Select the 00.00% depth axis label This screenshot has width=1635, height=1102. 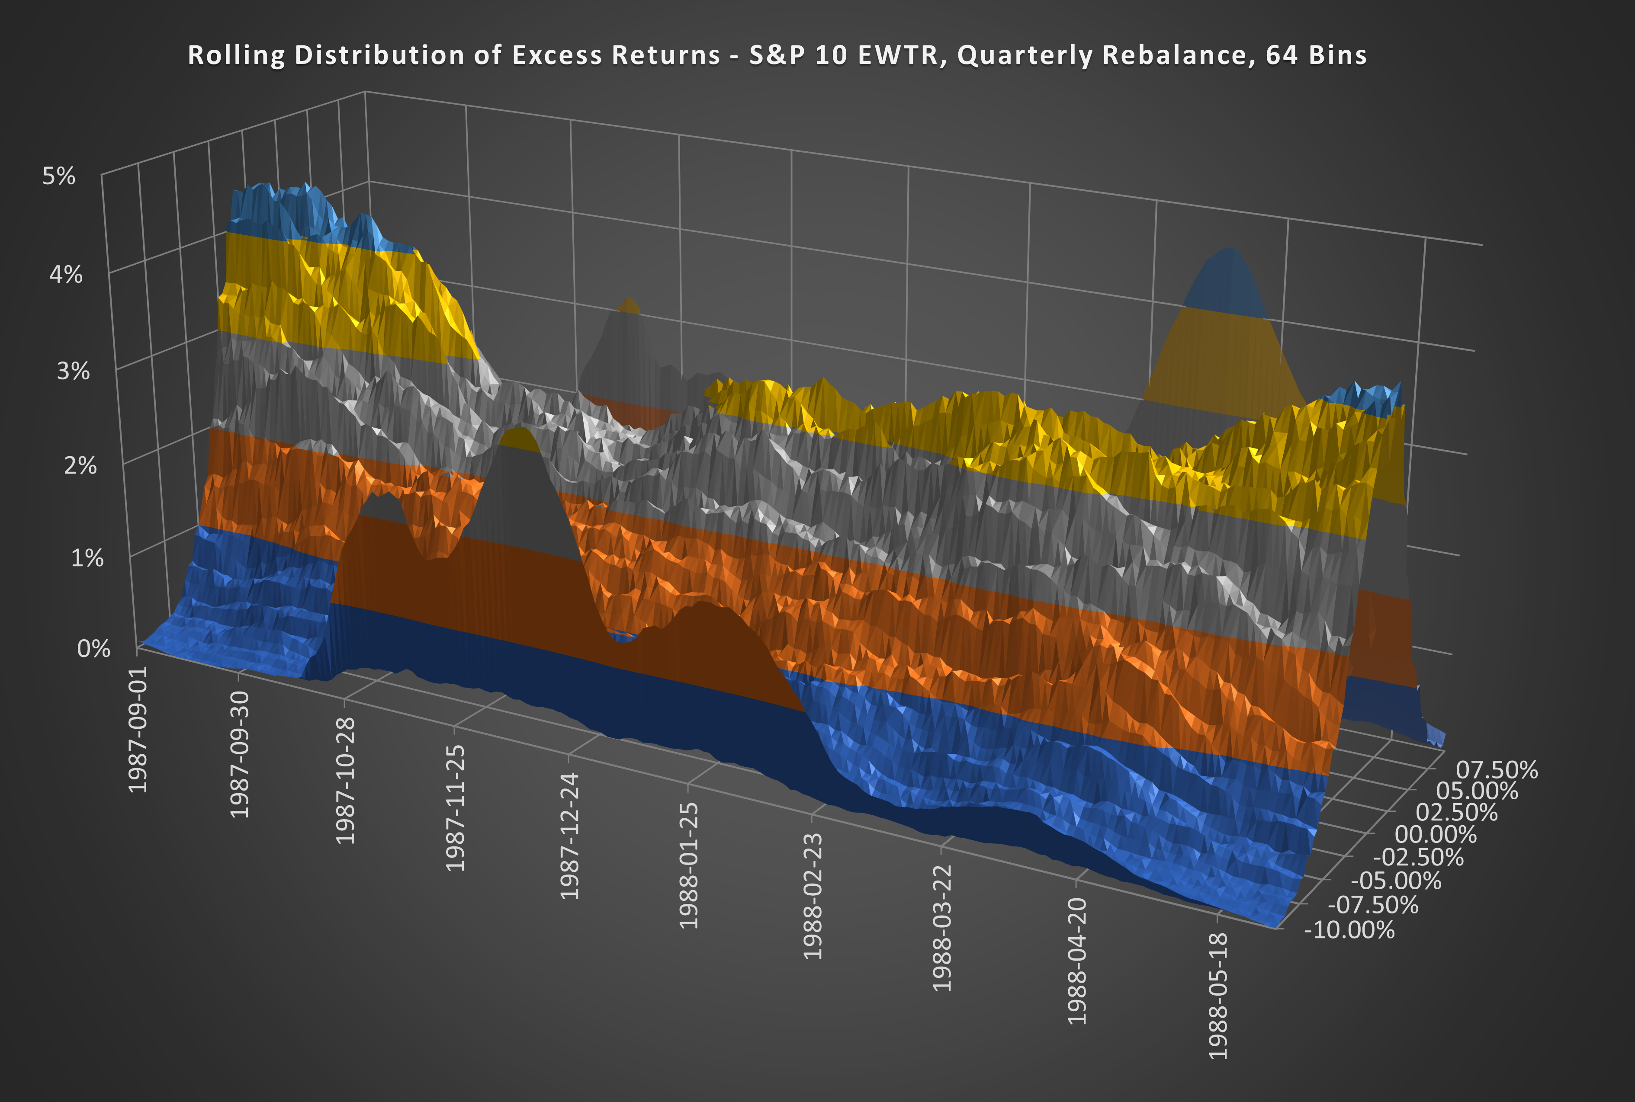tap(1436, 835)
